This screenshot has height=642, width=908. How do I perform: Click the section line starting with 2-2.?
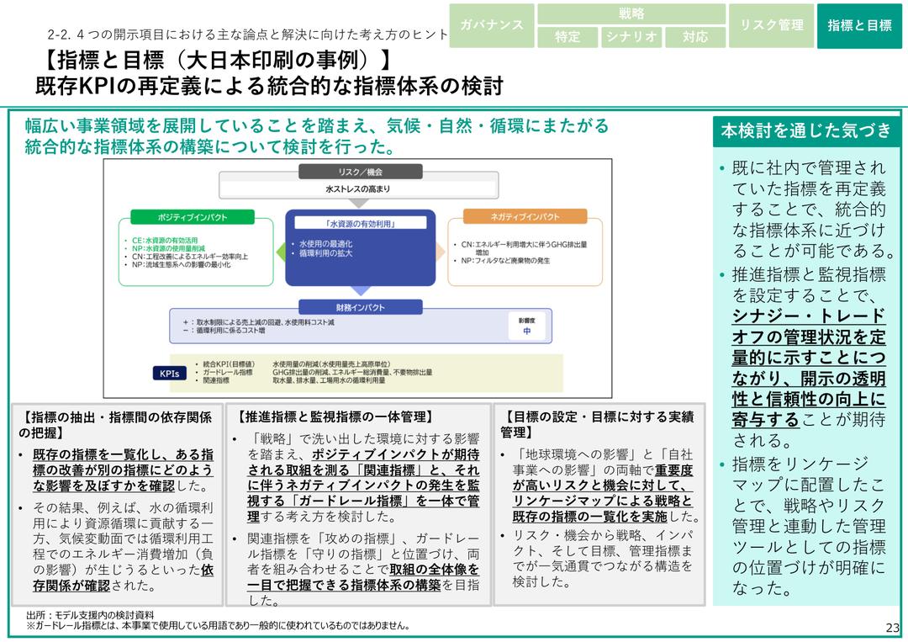[x=248, y=34]
